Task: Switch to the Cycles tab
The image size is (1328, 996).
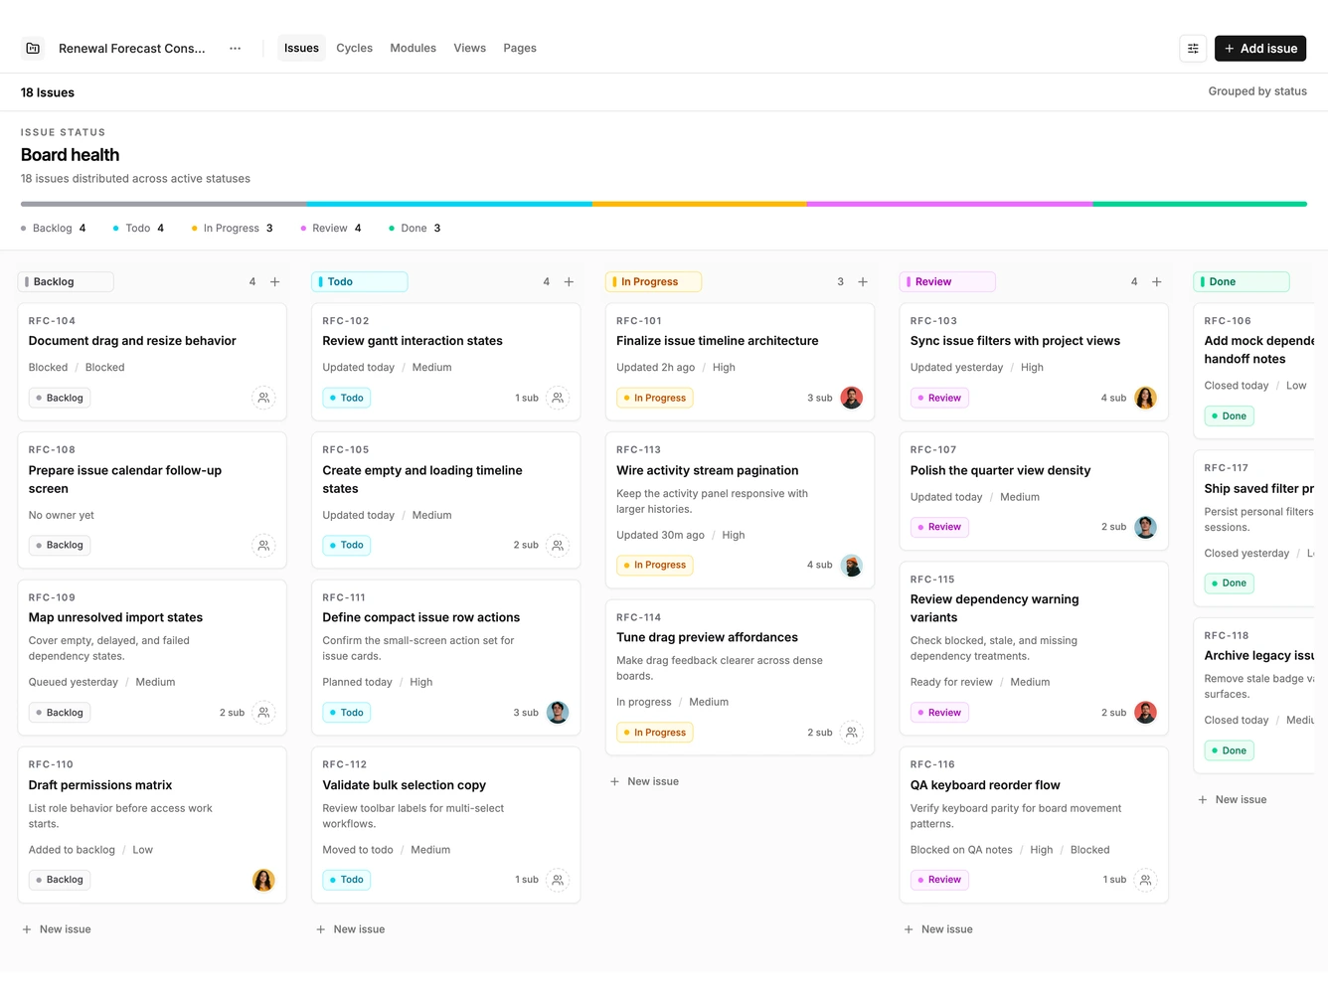Action: pos(354,48)
